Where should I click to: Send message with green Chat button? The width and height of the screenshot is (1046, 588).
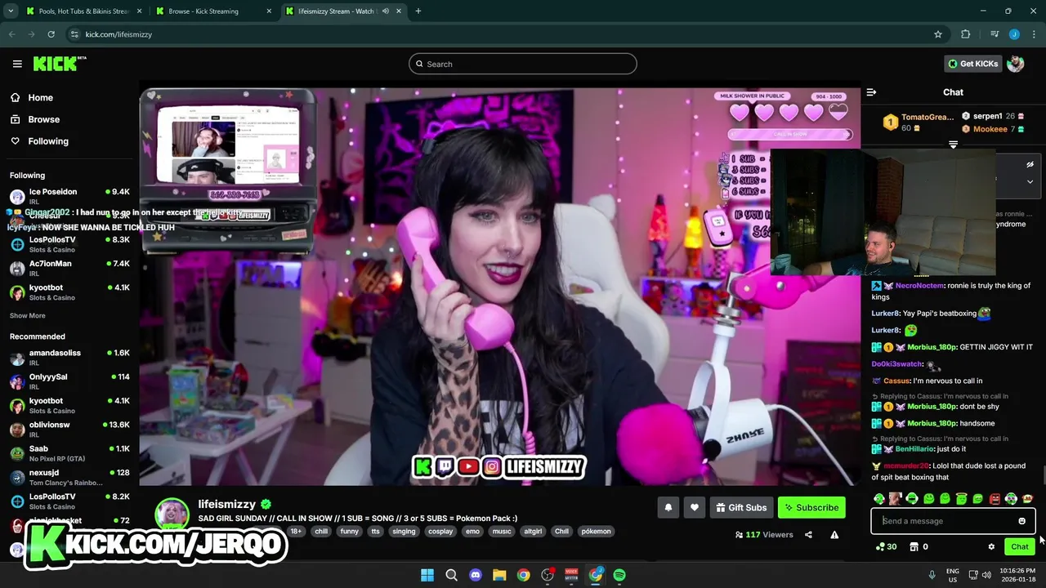click(x=1020, y=547)
